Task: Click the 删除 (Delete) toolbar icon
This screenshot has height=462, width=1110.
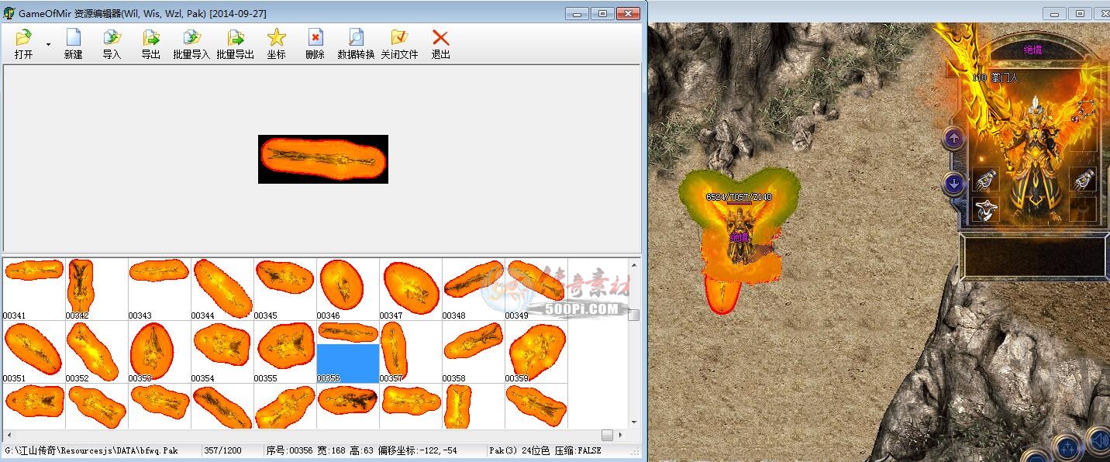Action: pyautogui.click(x=315, y=37)
